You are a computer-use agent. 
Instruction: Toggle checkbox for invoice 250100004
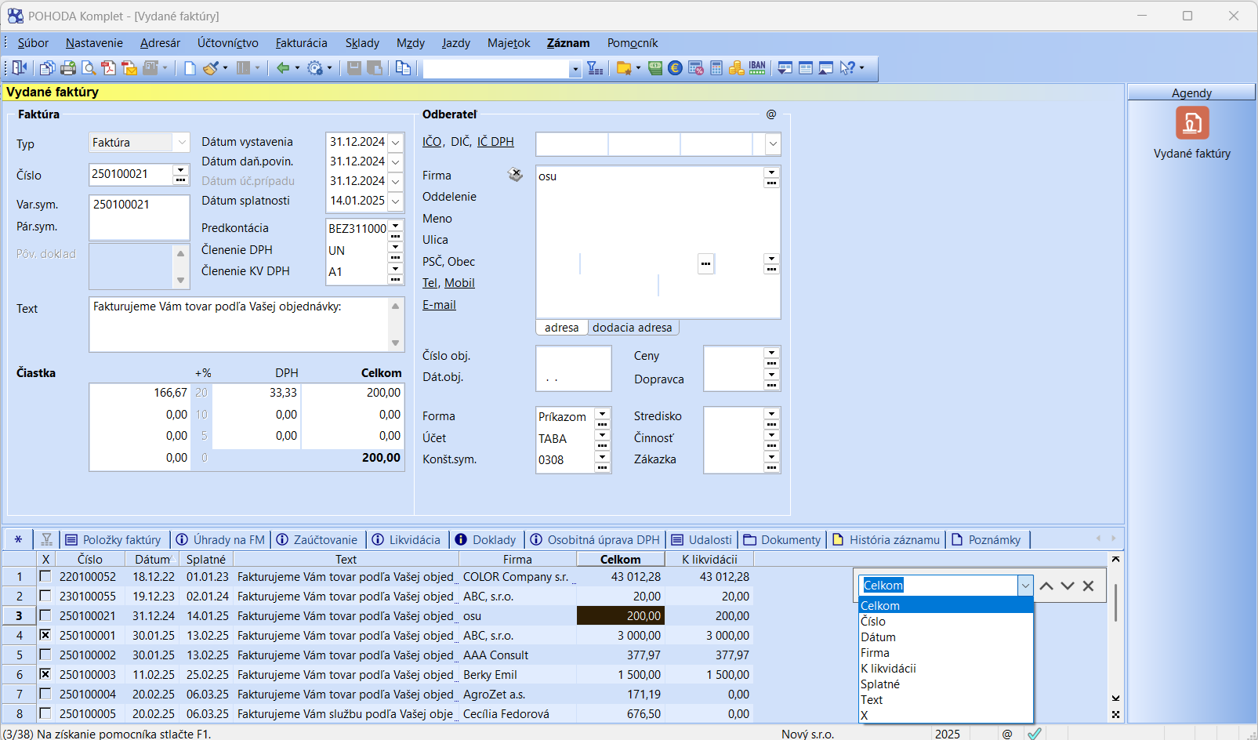45,694
